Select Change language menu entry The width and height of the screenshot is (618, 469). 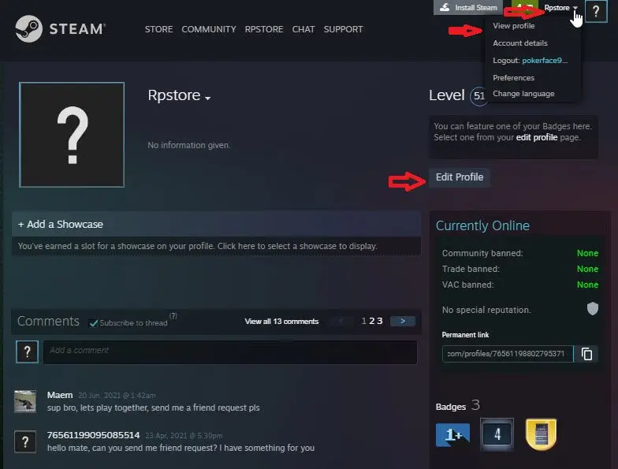pyautogui.click(x=523, y=94)
